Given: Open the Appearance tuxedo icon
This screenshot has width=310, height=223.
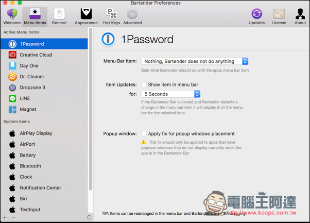Looking at the screenshot, I should click(x=86, y=13).
